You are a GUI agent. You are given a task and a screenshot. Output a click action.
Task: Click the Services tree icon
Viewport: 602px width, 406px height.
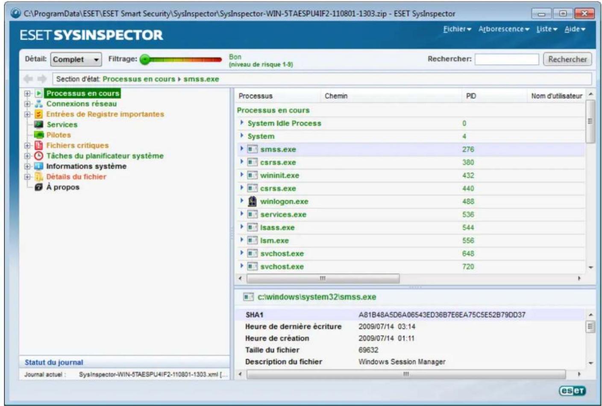pos(38,124)
